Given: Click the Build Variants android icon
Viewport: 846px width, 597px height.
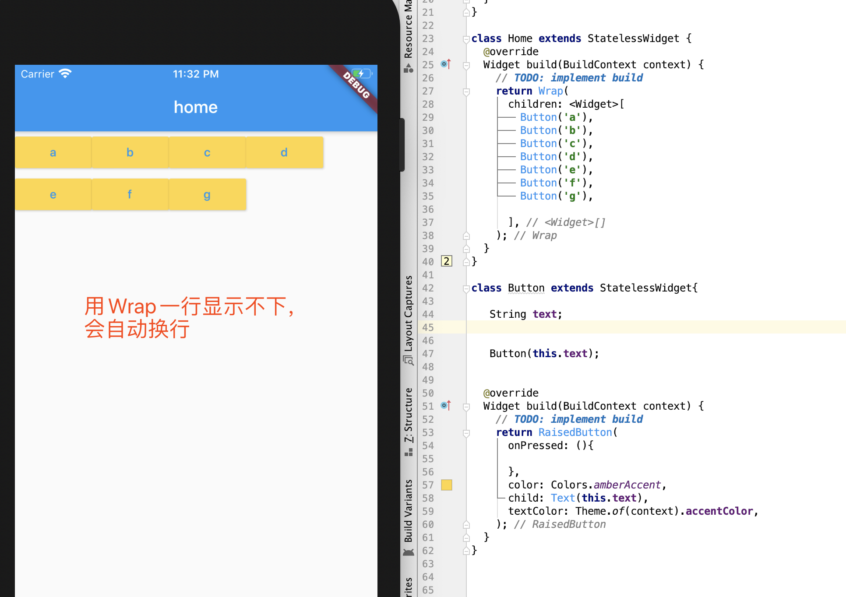Looking at the screenshot, I should (408, 552).
